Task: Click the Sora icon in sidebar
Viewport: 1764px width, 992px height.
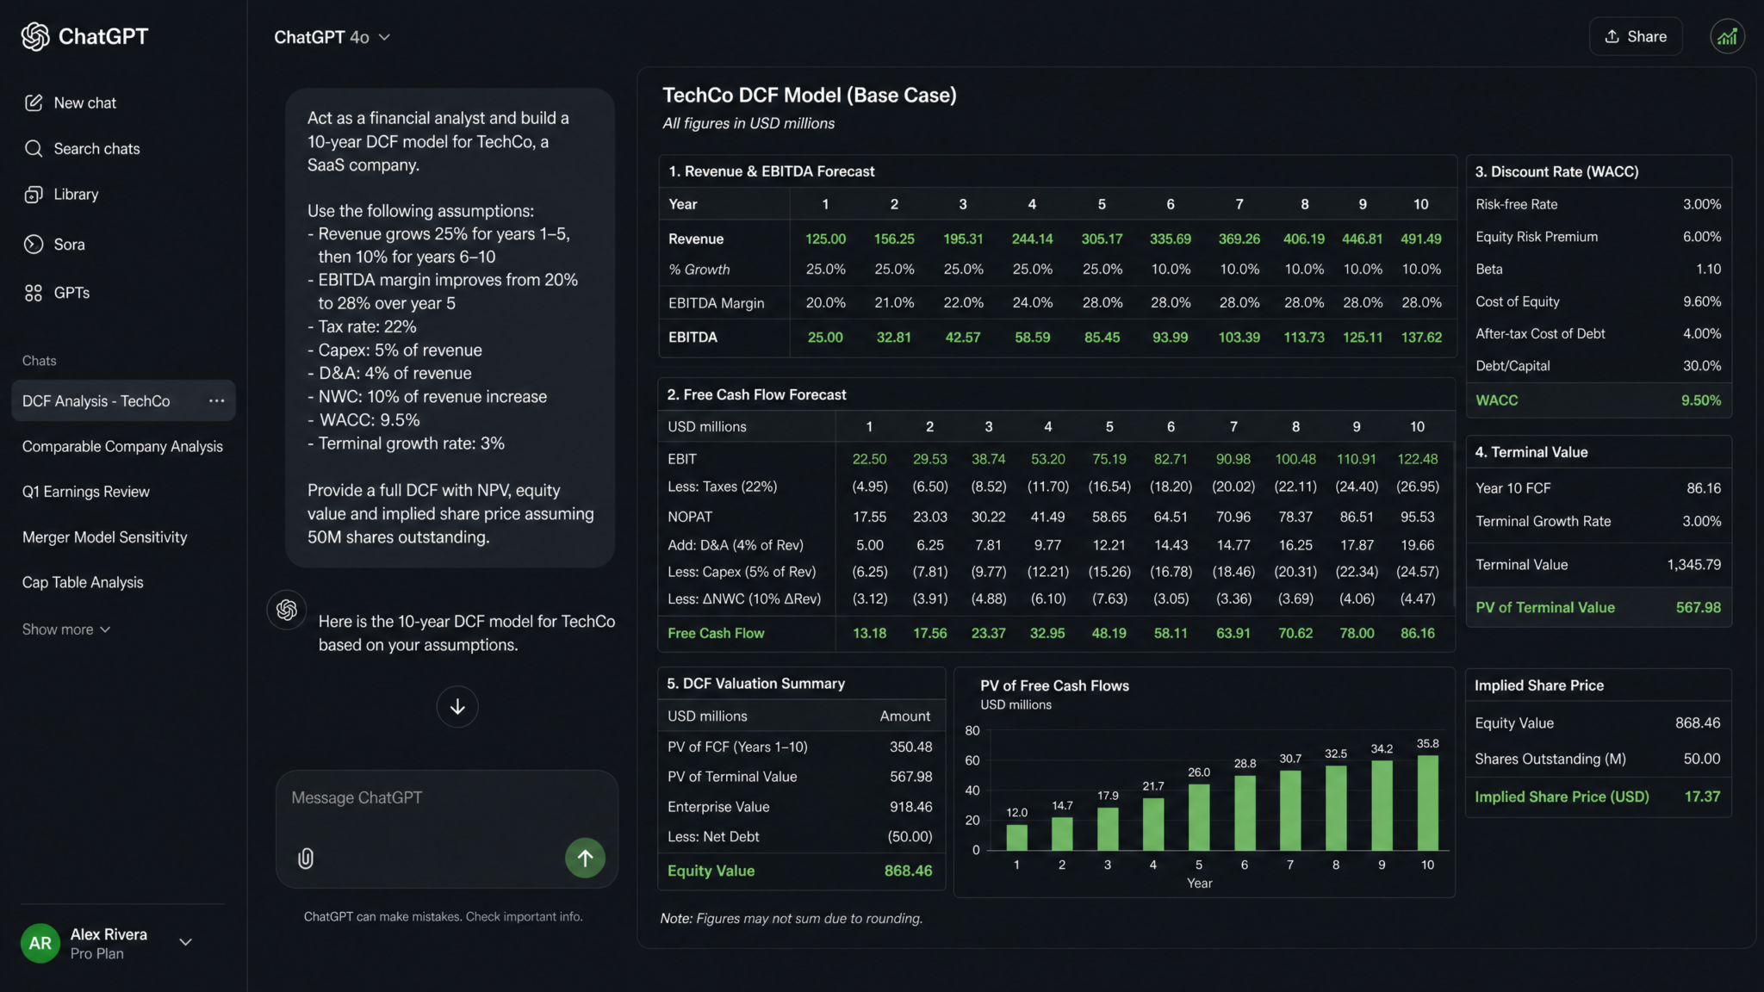Action: pyautogui.click(x=34, y=244)
